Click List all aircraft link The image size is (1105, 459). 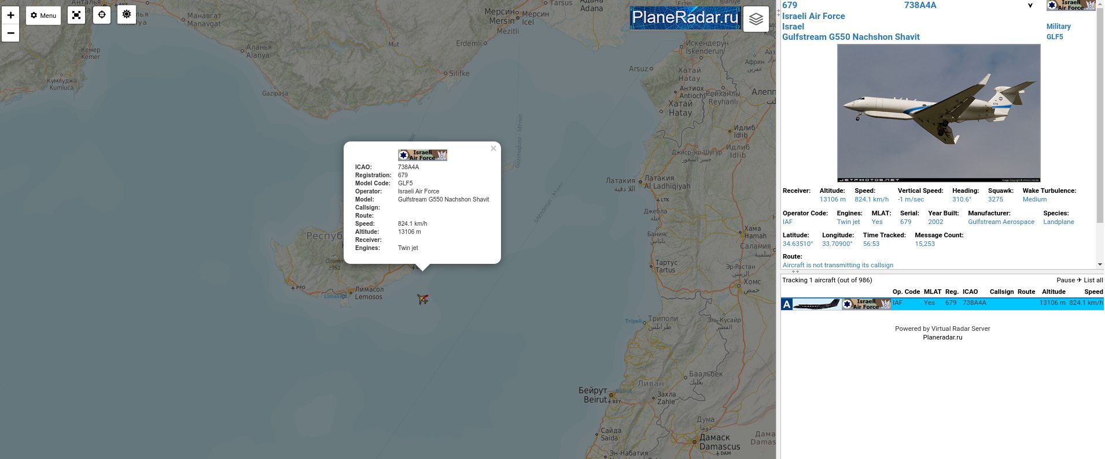coord(1093,280)
